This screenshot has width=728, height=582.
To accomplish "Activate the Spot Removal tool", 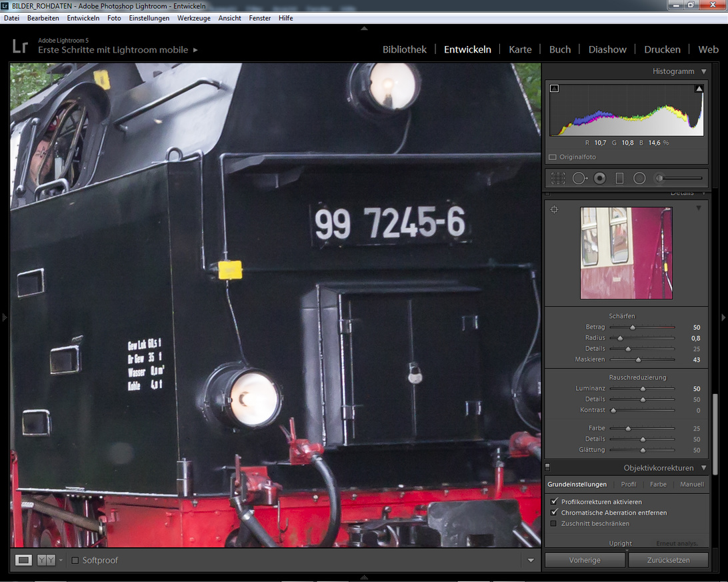I will (x=579, y=179).
